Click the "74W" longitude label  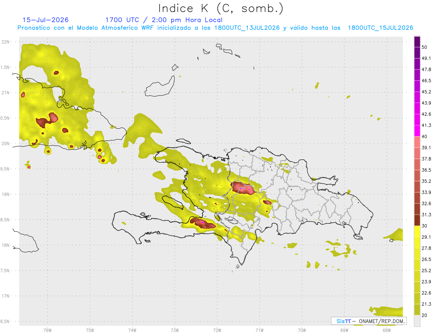(132, 330)
